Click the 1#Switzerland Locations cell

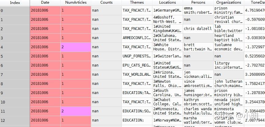(167, 56)
